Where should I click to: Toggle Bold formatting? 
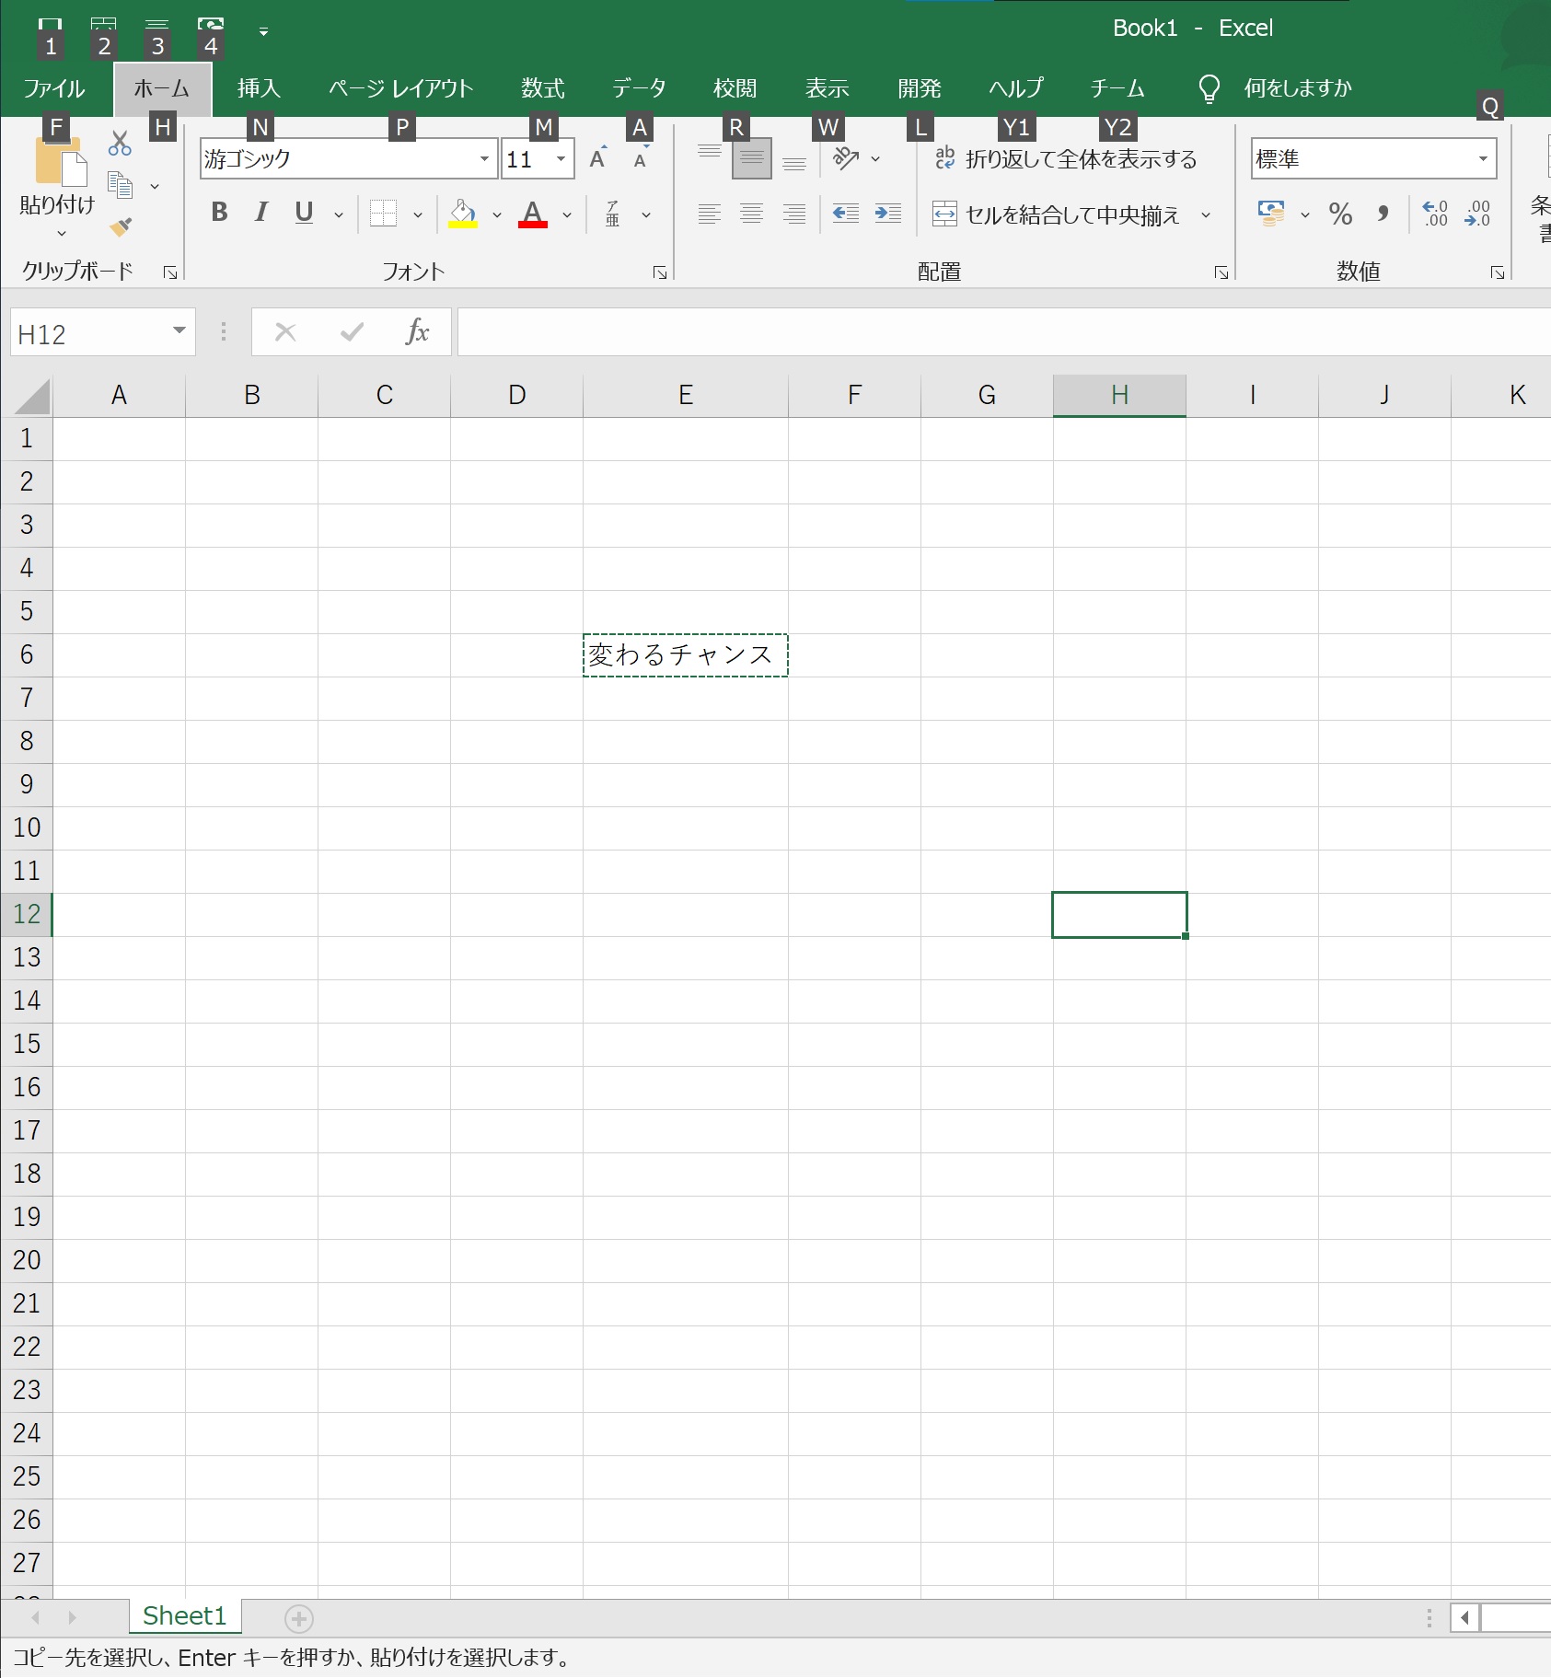(x=219, y=213)
